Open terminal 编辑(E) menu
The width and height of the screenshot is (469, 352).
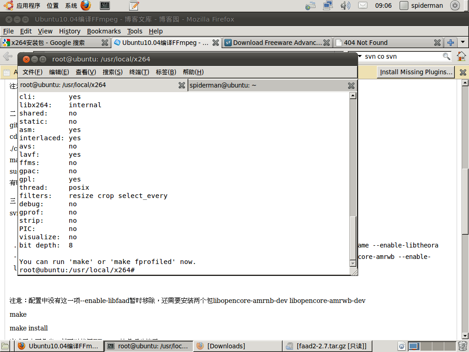pyautogui.click(x=59, y=72)
